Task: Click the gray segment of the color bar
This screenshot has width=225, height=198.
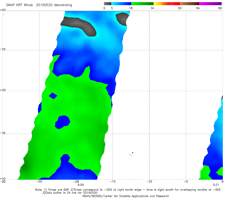Action: tap(108, 4)
